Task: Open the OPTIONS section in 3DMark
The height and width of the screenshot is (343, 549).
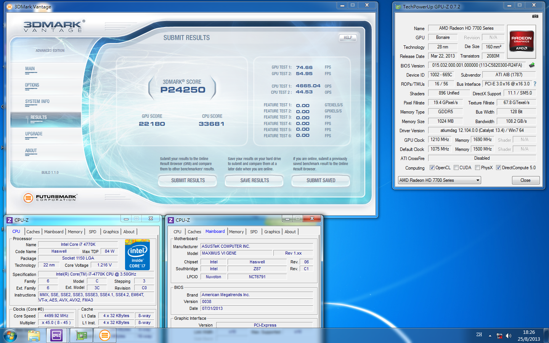Action: [x=32, y=85]
